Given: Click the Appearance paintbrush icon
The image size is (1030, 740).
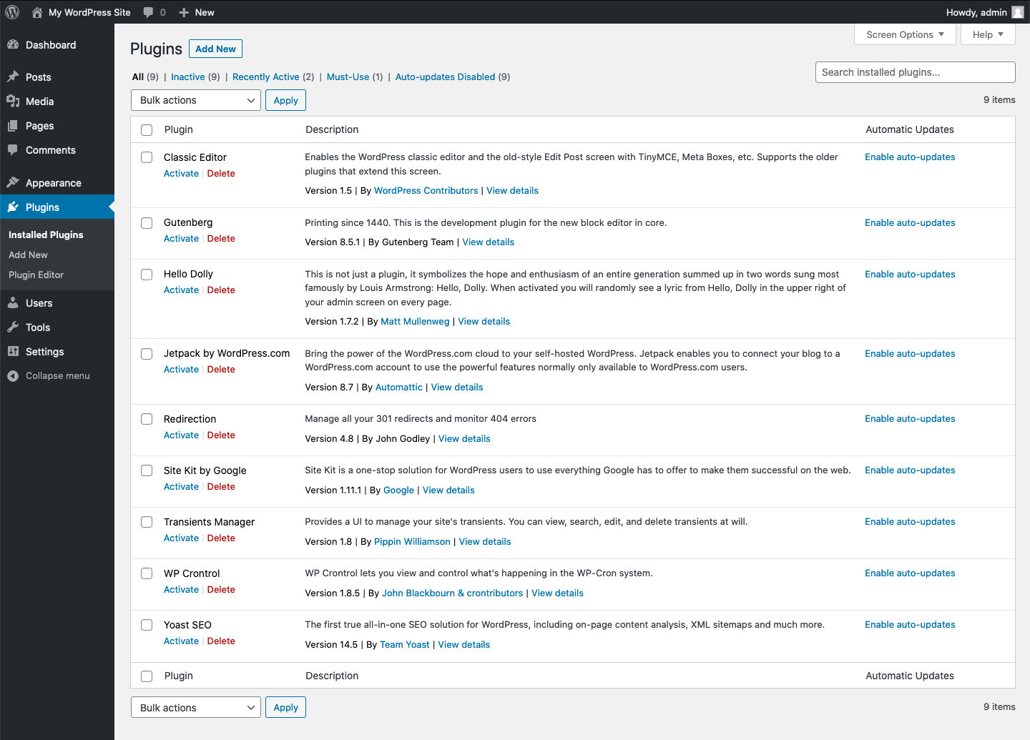Looking at the screenshot, I should tap(13, 182).
